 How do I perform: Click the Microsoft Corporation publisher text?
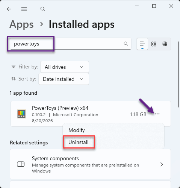[x=76, y=115]
